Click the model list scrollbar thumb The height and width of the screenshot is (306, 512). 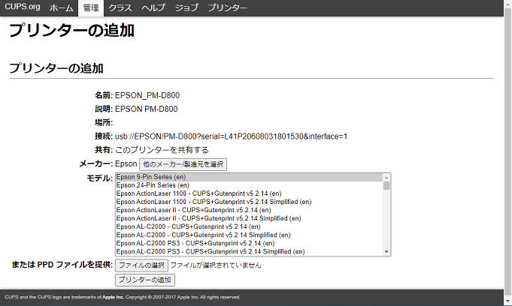(386, 186)
